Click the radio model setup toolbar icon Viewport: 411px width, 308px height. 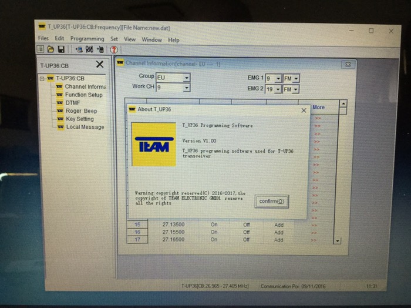click(89, 49)
